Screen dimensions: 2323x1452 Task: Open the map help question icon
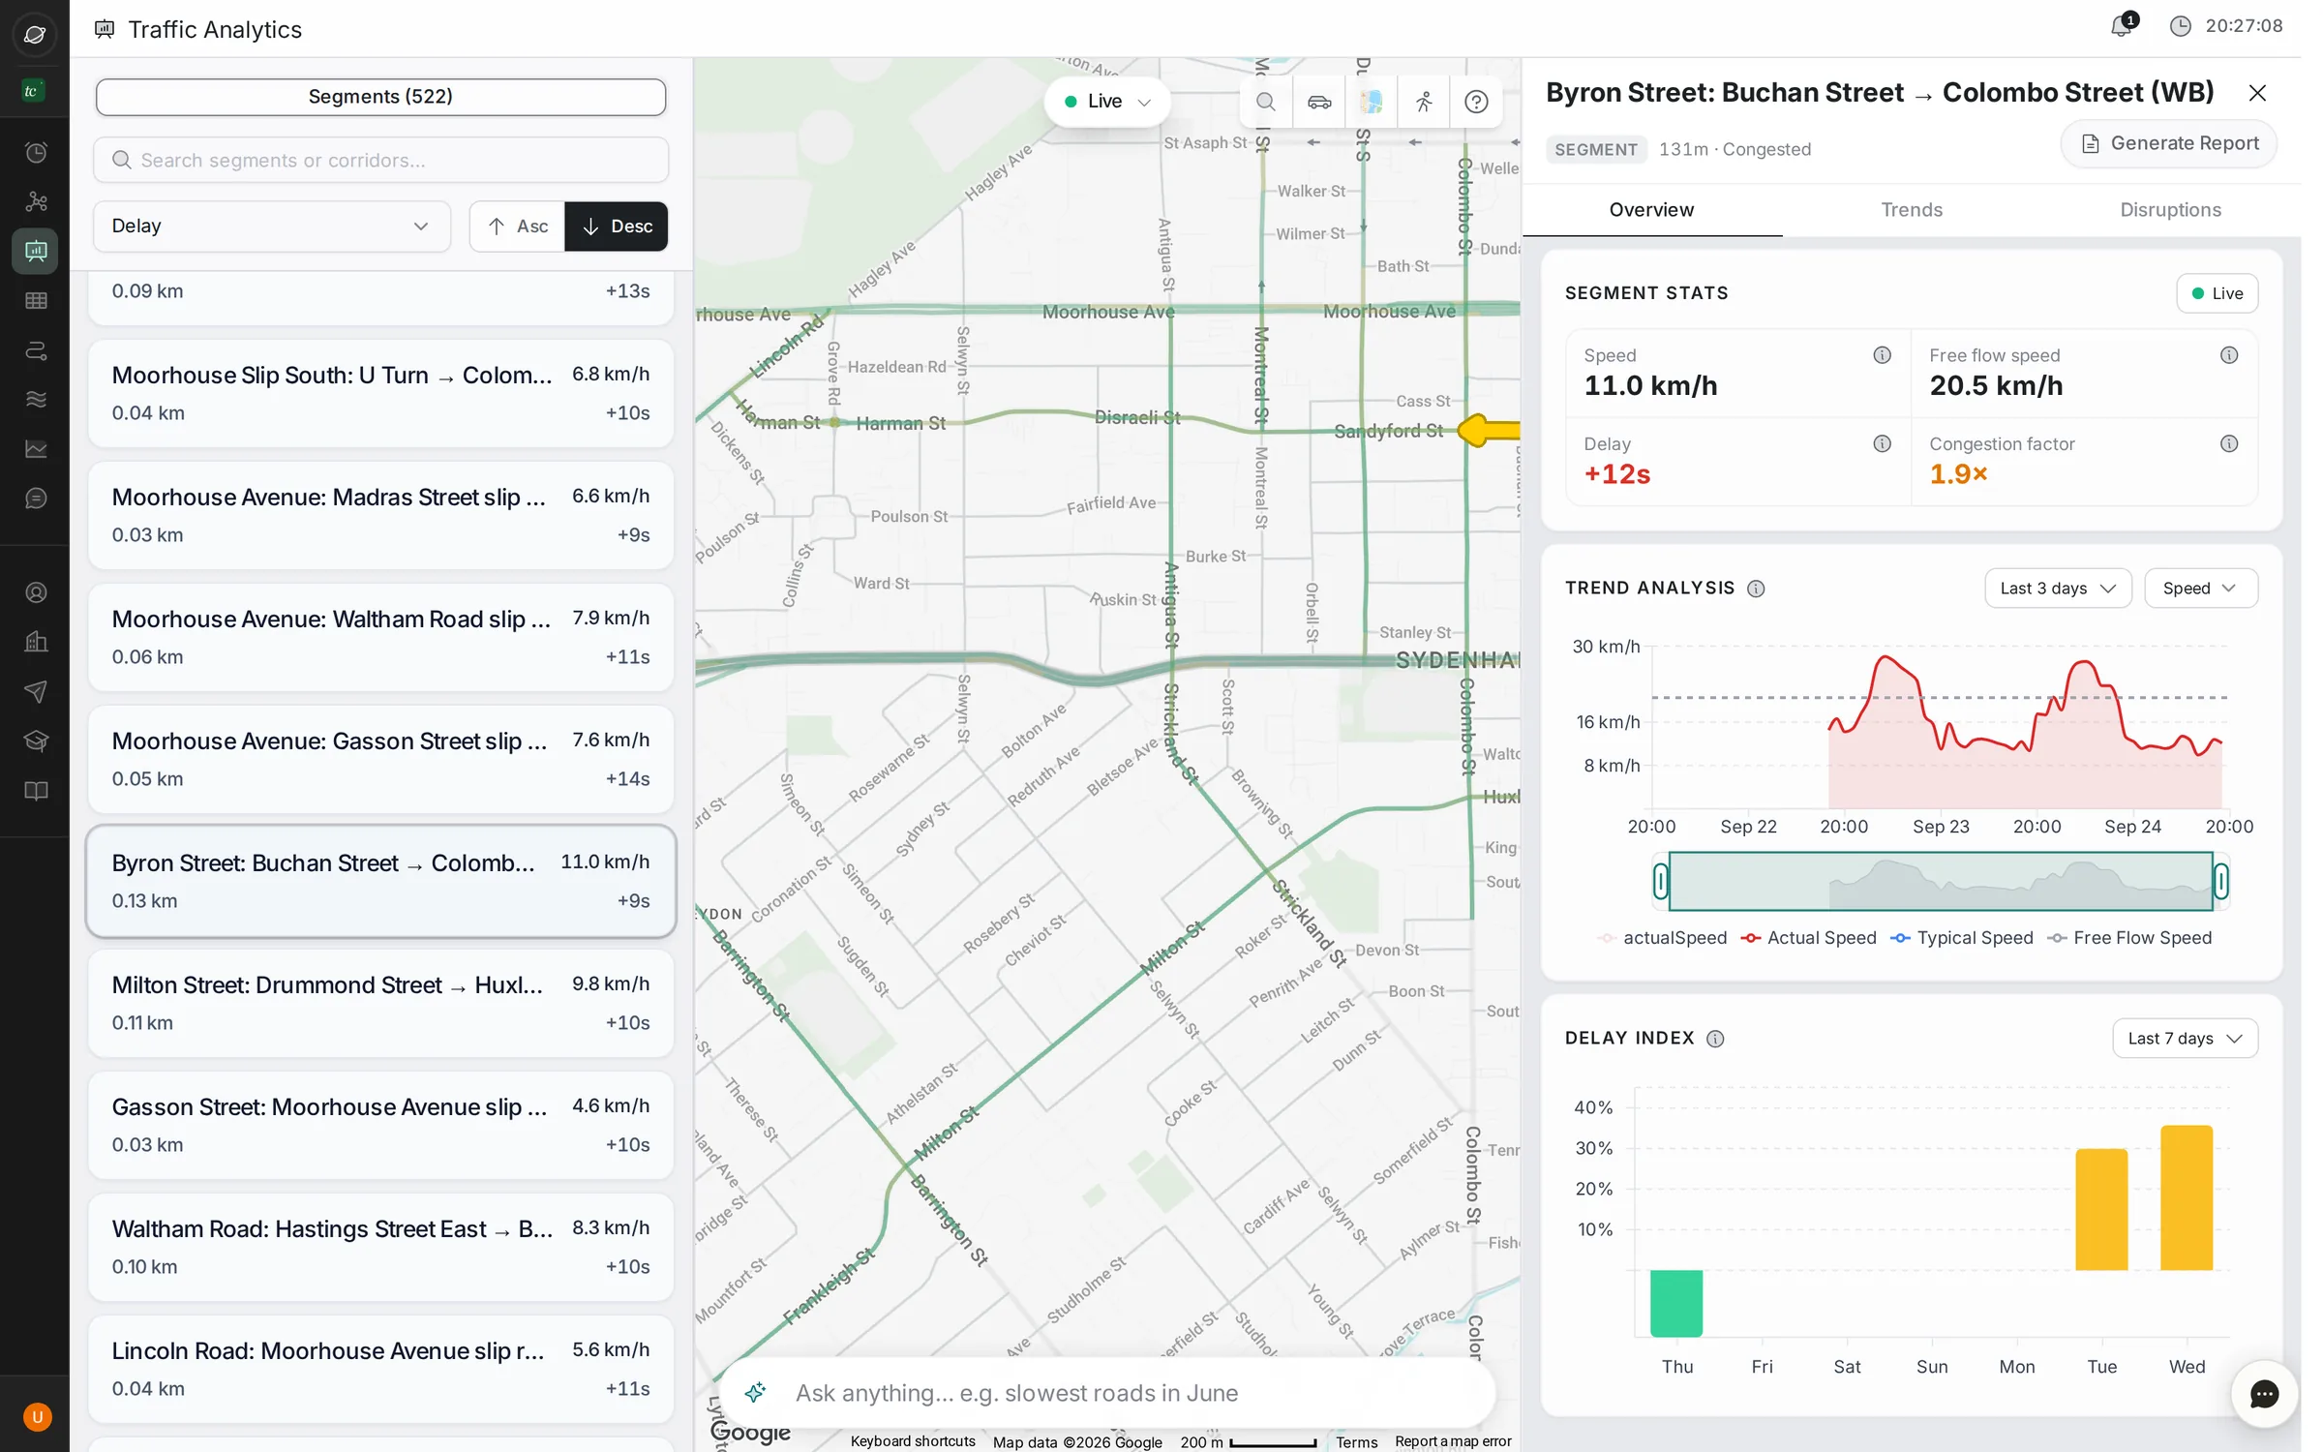point(1476,102)
